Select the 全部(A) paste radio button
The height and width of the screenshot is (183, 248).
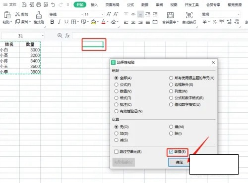(117, 78)
